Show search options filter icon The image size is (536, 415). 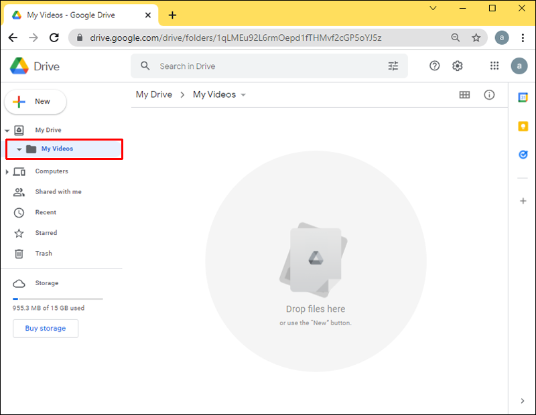point(393,66)
